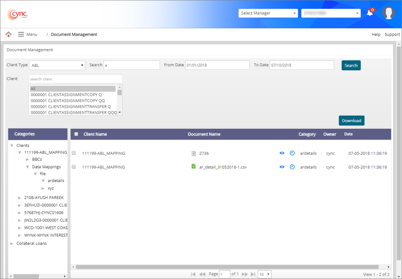
Task: Open notifications bell icon
Action: 370,13
